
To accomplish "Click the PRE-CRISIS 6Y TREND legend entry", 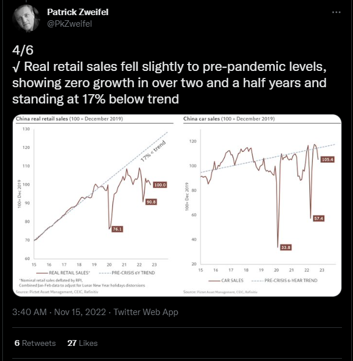I will 127,273.
